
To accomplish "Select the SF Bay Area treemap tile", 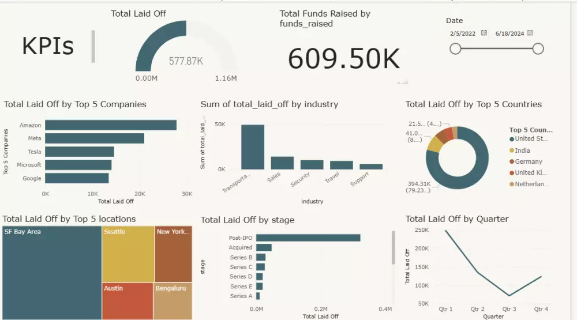I will click(52, 273).
